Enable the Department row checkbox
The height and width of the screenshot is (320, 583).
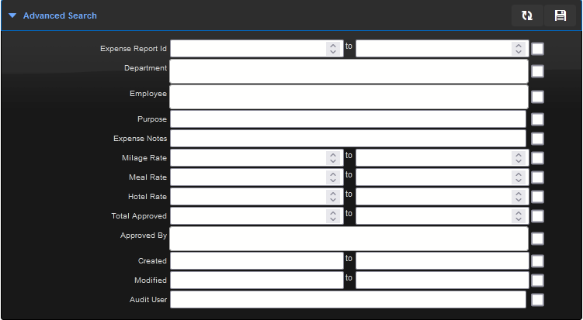pos(537,71)
